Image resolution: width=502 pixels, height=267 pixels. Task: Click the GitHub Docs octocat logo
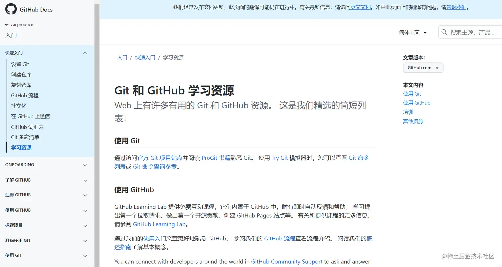point(11,9)
